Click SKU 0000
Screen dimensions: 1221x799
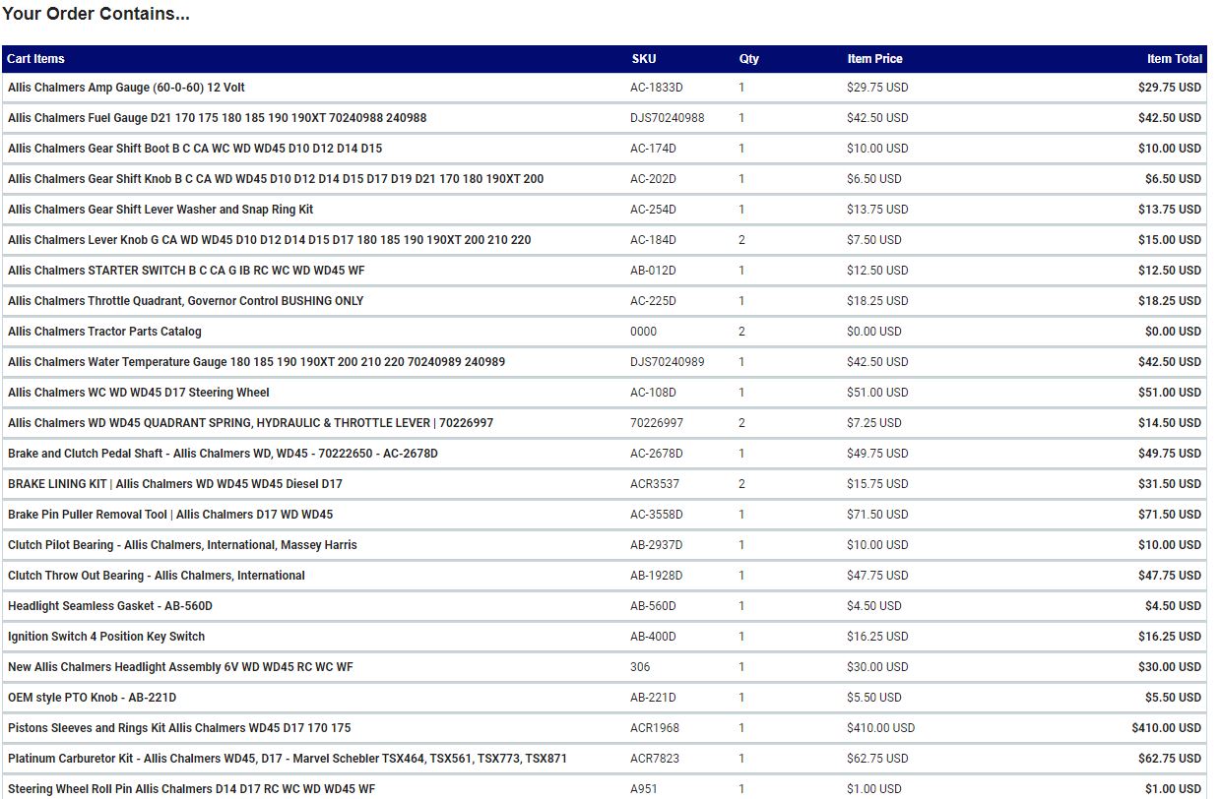tap(643, 332)
